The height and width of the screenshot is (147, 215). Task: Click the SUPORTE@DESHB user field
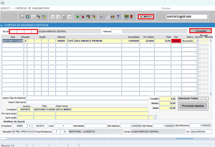pyautogui.click(x=187, y=17)
